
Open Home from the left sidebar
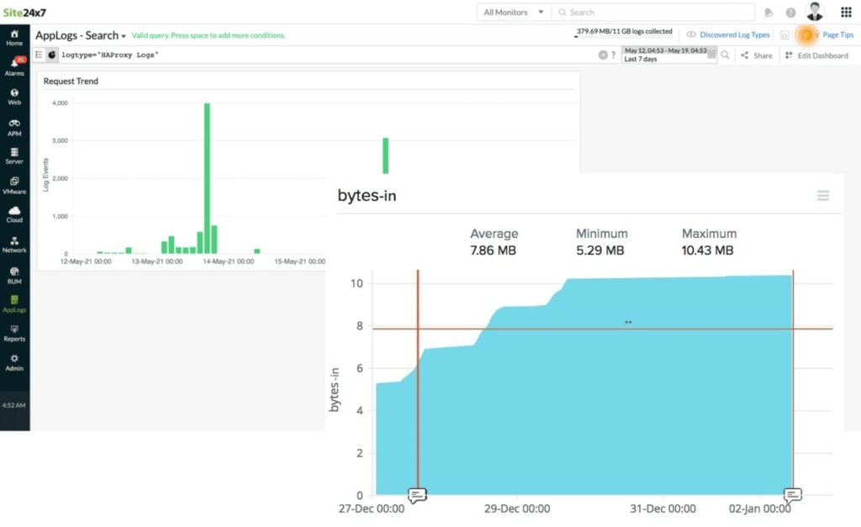[x=14, y=38]
